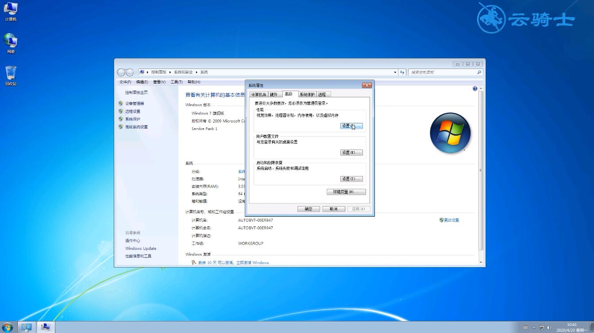Open the Control Panel taskbar icon
Image resolution: width=594 pixels, height=333 pixels.
tap(27, 327)
